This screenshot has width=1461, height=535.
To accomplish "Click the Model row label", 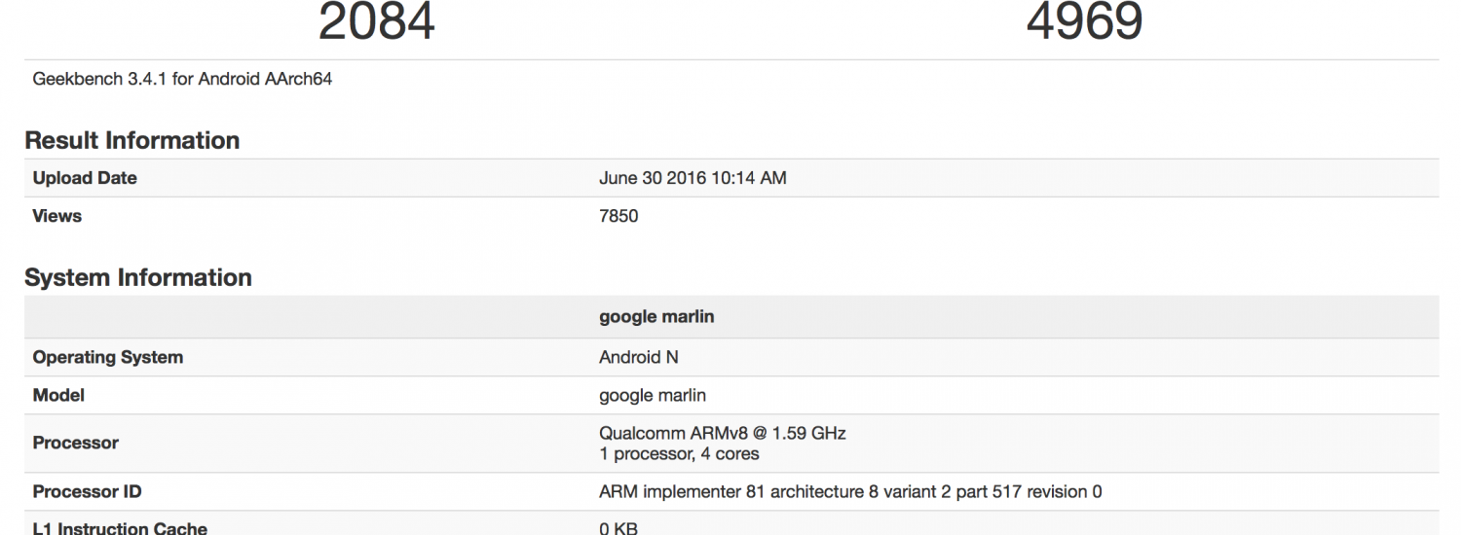I will (x=58, y=395).
